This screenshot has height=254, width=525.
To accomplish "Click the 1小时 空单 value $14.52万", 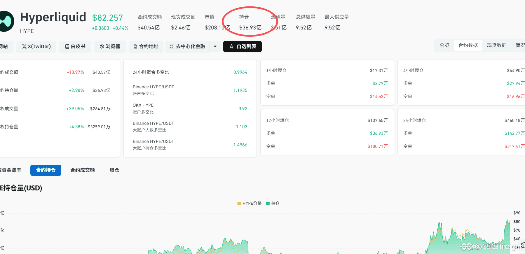I will [379, 97].
